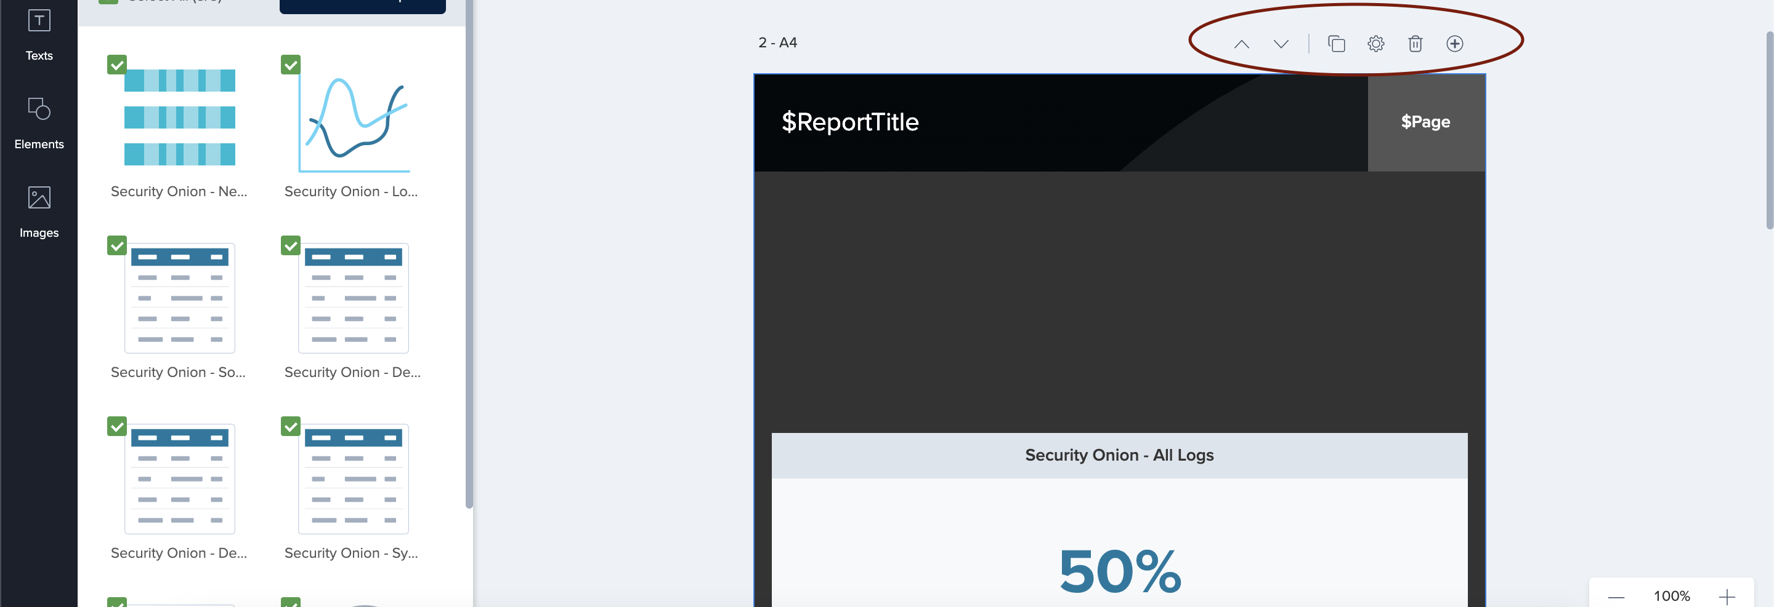Click the 2 - A4 page label

[x=777, y=42]
